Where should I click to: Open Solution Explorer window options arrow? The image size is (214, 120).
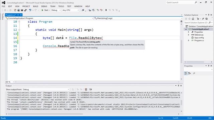pyautogui.click(x=206, y=15)
